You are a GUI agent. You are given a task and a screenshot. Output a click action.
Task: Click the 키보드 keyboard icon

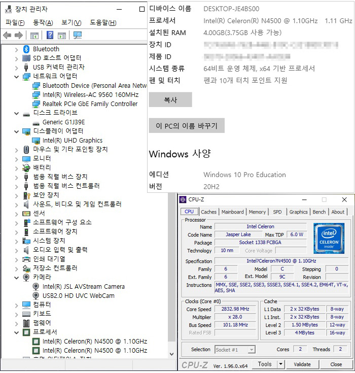pos(26,314)
